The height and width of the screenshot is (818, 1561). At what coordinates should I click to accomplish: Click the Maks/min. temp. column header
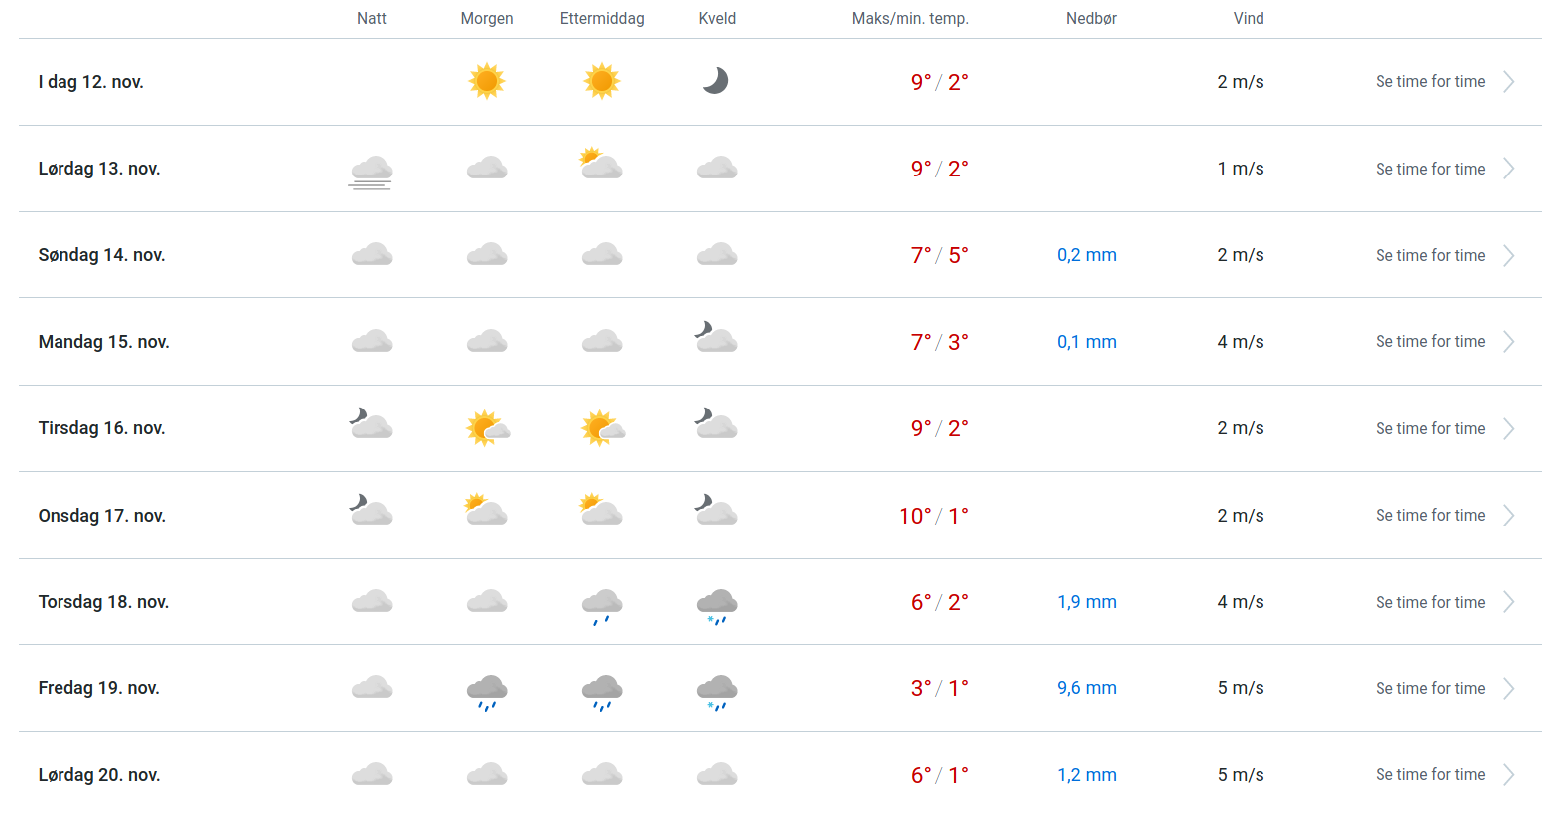click(x=909, y=19)
